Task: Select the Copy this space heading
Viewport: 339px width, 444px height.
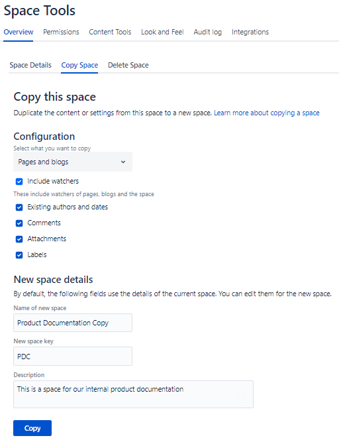Action: click(54, 97)
